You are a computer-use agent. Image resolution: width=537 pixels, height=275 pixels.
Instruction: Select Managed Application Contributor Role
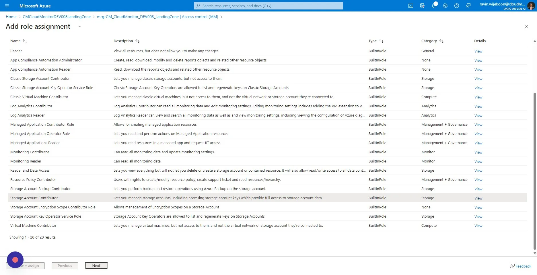267,124
